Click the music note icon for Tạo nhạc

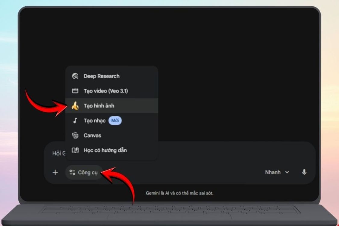[x=75, y=121]
